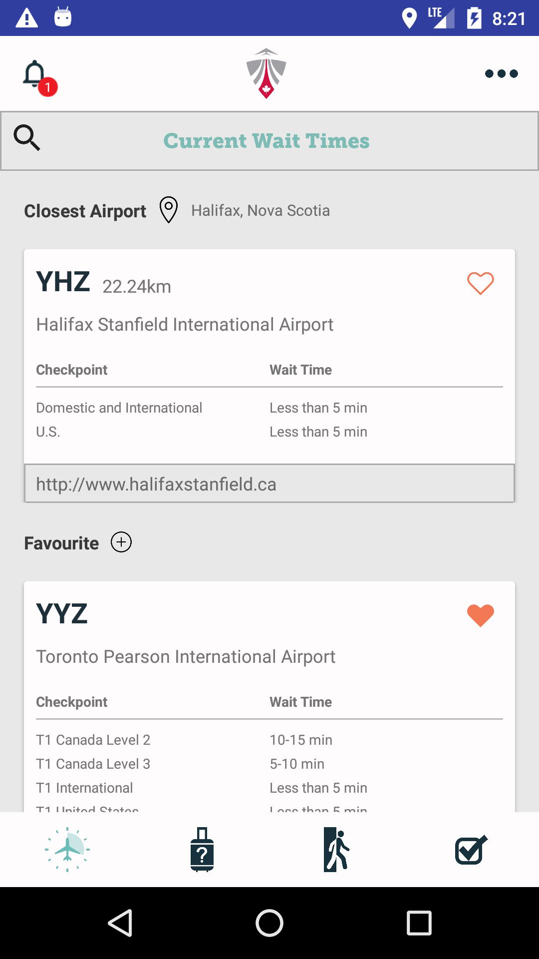Tap Halifax, Nova Scotia location text
The height and width of the screenshot is (959, 539).
(x=260, y=211)
